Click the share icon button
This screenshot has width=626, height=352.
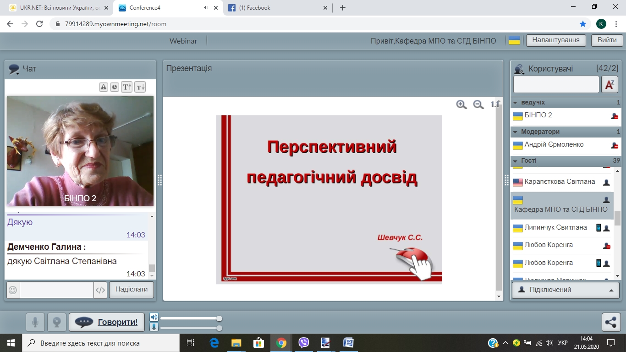(x=611, y=322)
